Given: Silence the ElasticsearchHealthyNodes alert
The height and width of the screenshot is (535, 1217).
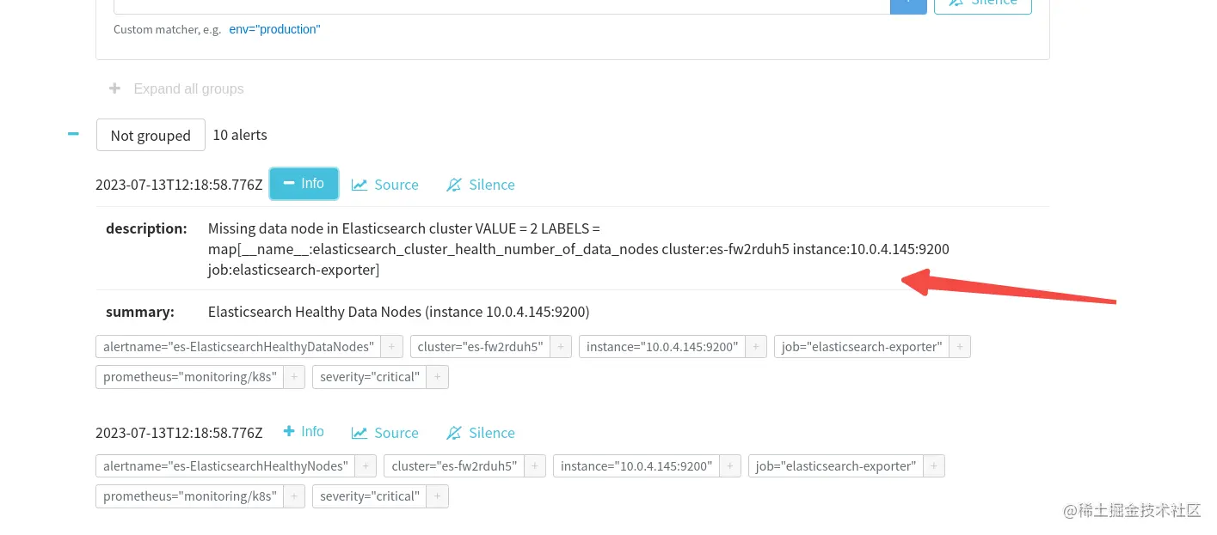Looking at the screenshot, I should coord(481,433).
